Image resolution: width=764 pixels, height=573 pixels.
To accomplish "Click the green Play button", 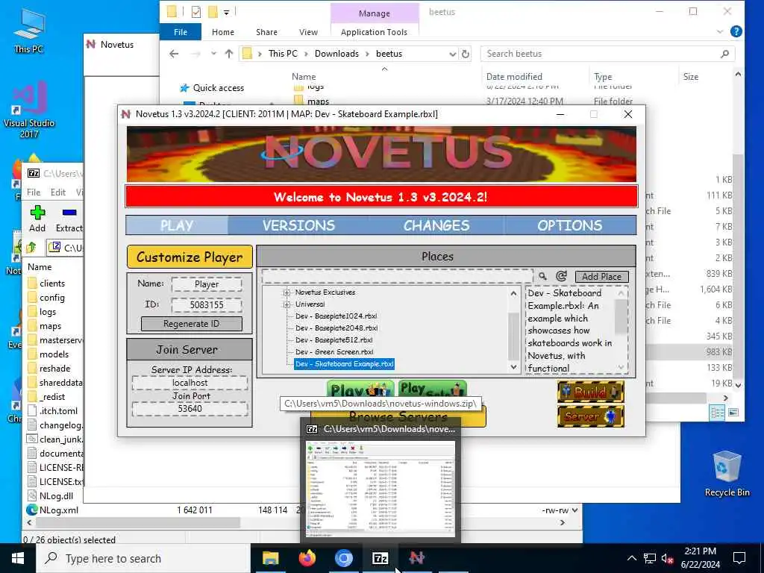I will (x=361, y=389).
